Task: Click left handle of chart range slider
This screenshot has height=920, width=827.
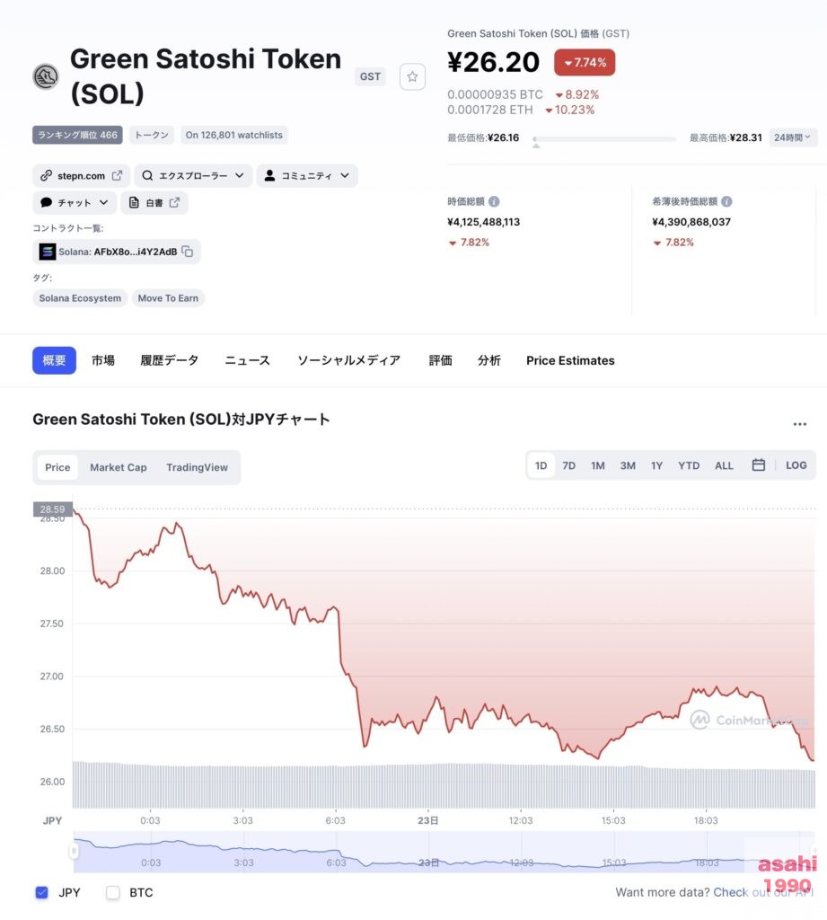Action: [74, 851]
